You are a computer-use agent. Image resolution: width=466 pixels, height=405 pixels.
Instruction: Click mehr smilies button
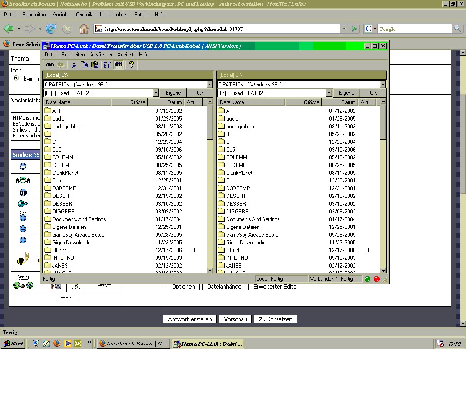point(67,298)
